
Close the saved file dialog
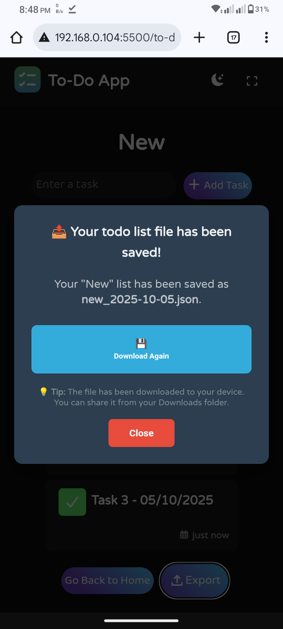tap(141, 433)
